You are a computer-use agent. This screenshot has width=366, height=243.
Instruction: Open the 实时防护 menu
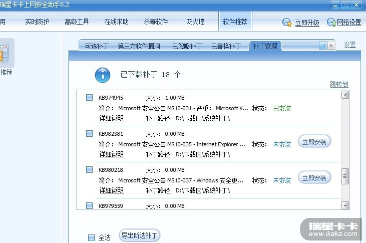click(37, 22)
